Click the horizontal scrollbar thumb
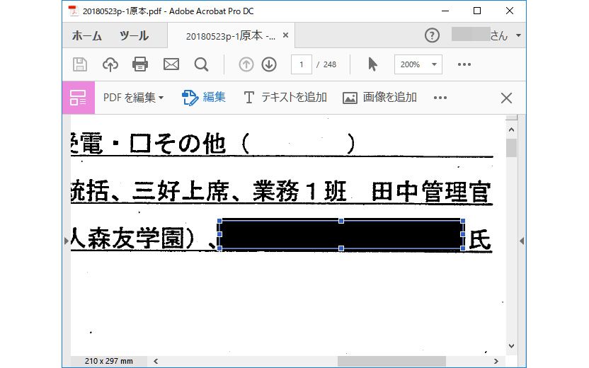Image resolution: width=589 pixels, height=368 pixels. click(x=391, y=361)
